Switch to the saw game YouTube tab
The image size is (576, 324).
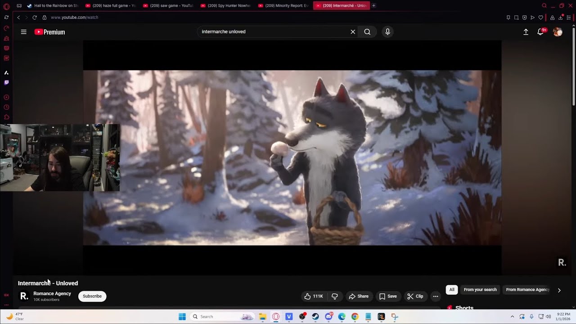(x=168, y=5)
